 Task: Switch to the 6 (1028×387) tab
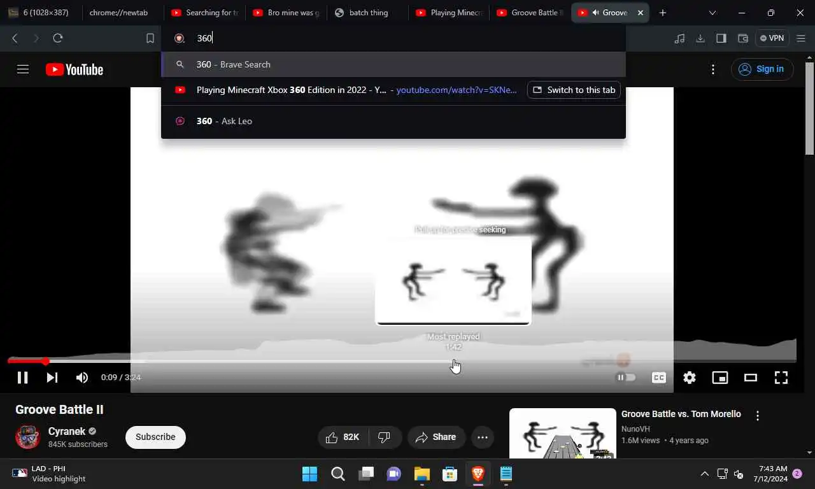tap(41, 13)
